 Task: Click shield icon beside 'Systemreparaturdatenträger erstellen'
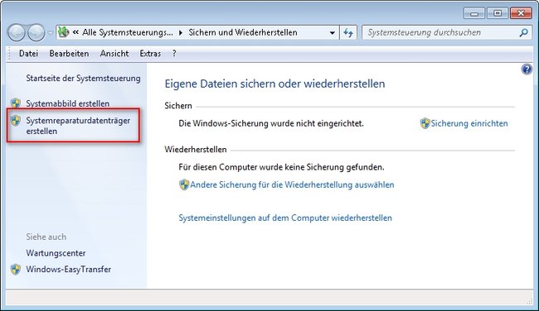tap(16, 121)
